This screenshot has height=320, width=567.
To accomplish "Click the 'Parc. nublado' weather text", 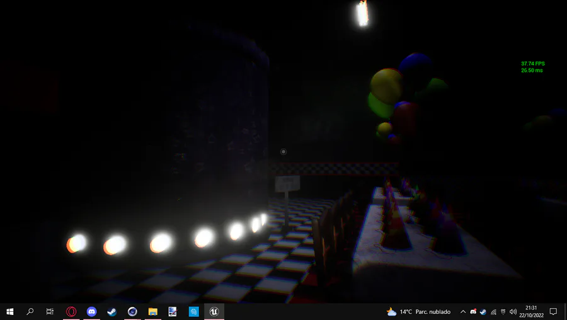I will 433,312.
